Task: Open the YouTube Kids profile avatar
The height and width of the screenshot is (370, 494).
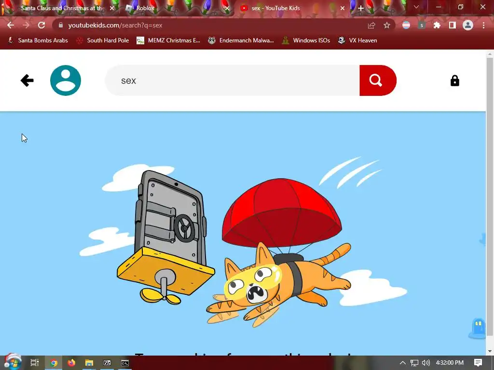Action: pos(66,80)
